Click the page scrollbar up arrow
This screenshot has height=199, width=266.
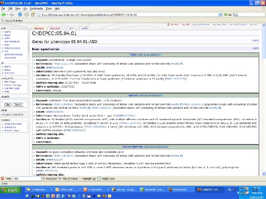264,25
